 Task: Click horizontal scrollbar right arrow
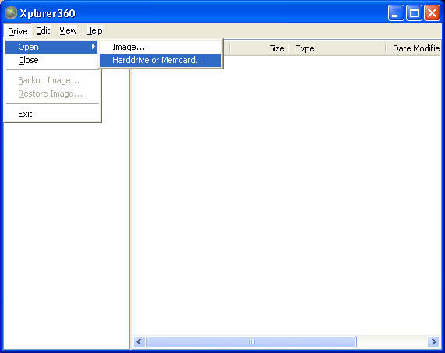tap(433, 342)
